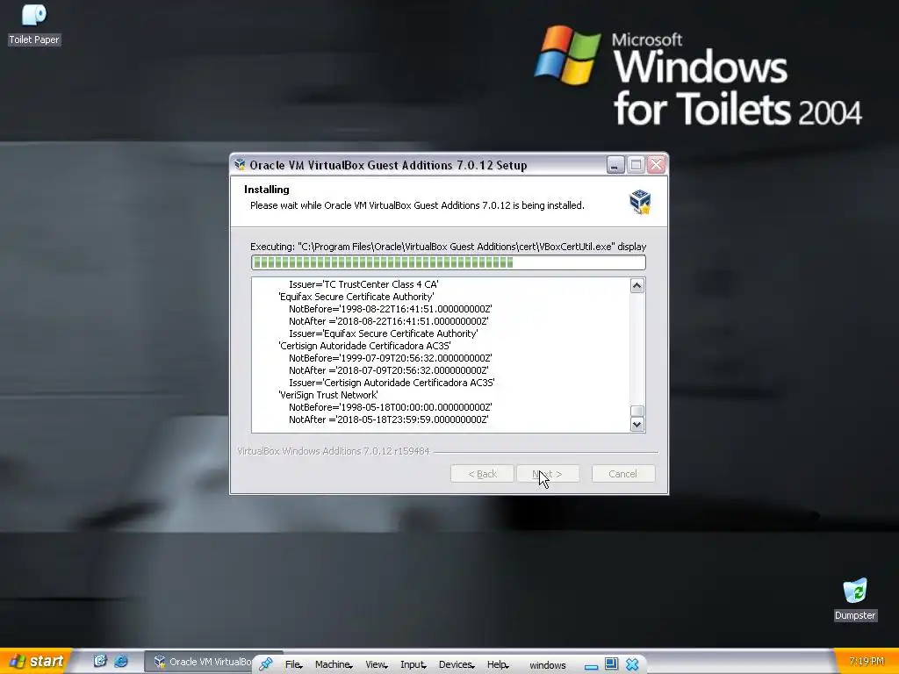
Task: Click 'VirtualBox Windows Additions 7.0.12 r159484' text
Action: click(x=333, y=451)
